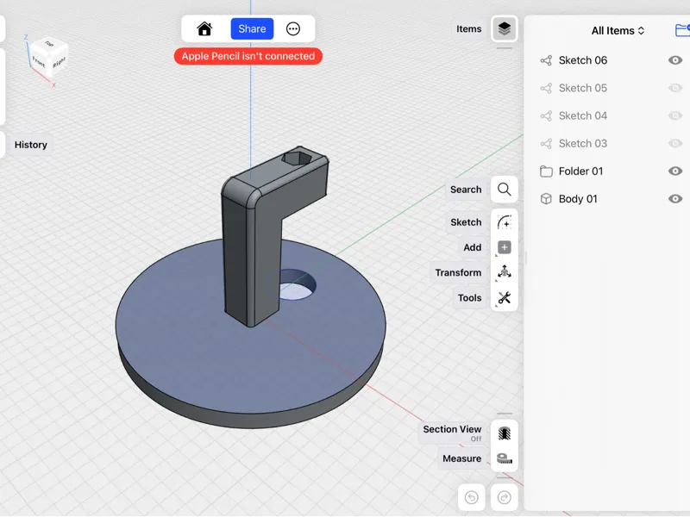The height and width of the screenshot is (517, 690).
Task: Open the Search magnifier tool
Action: (505, 190)
